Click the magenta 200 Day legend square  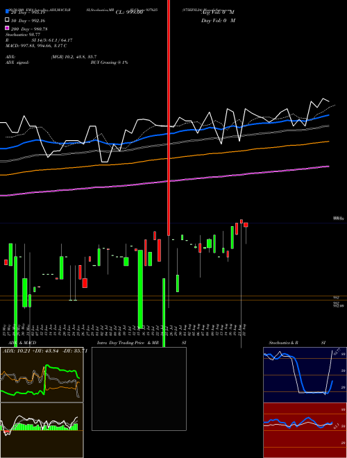7,28
